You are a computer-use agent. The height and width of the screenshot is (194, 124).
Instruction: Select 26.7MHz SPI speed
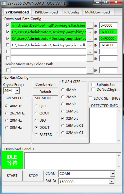(15, 113)
